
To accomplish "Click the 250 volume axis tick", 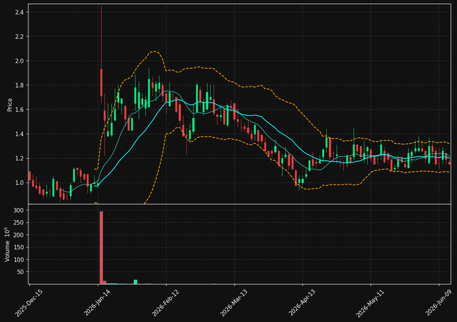I will (x=19, y=222).
